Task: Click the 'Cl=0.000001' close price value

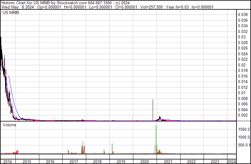Action: point(126,7)
